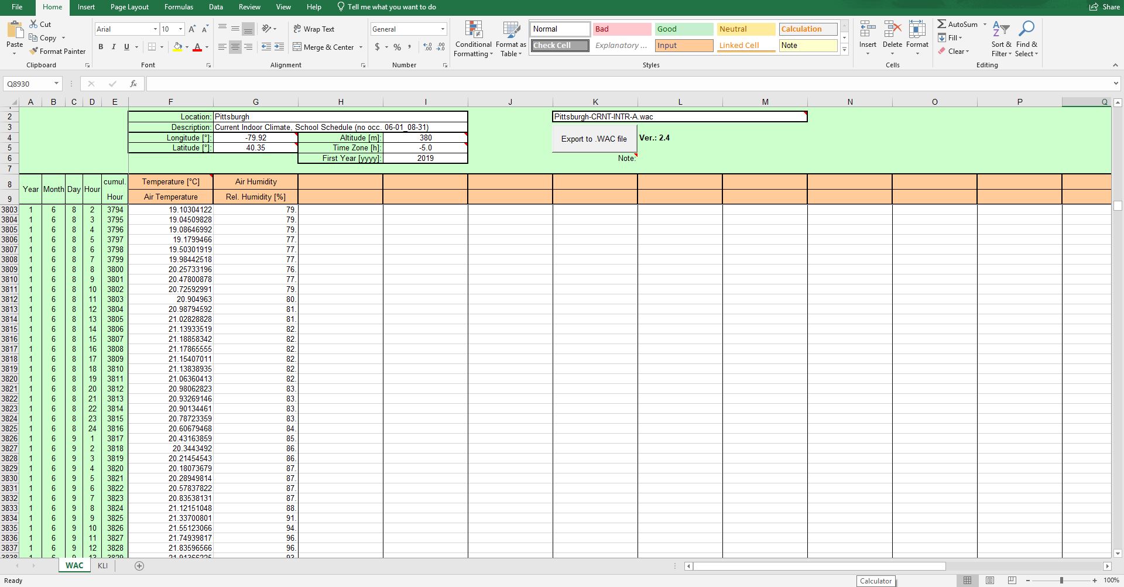1124x587 pixels.
Task: Click the Increase Indent icon
Action: click(279, 47)
